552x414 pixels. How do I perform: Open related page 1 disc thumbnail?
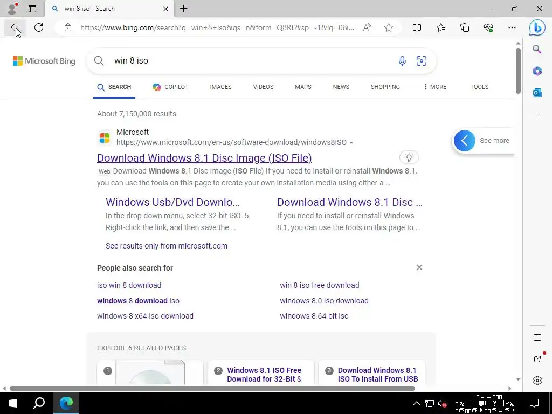click(x=150, y=372)
